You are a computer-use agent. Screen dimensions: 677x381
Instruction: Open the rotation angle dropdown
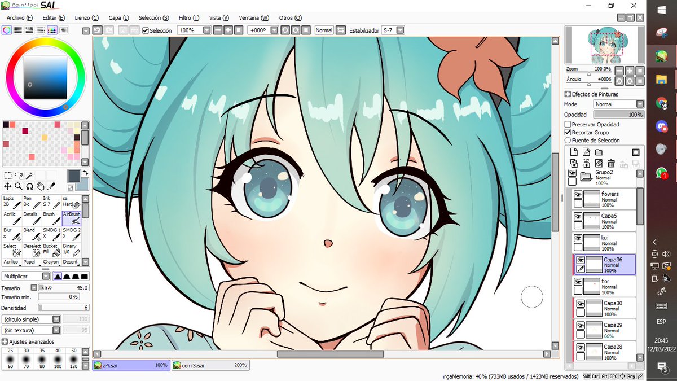[x=274, y=30]
